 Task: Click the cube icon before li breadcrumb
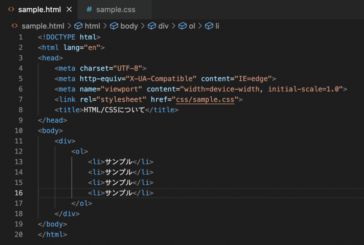[x=209, y=26]
